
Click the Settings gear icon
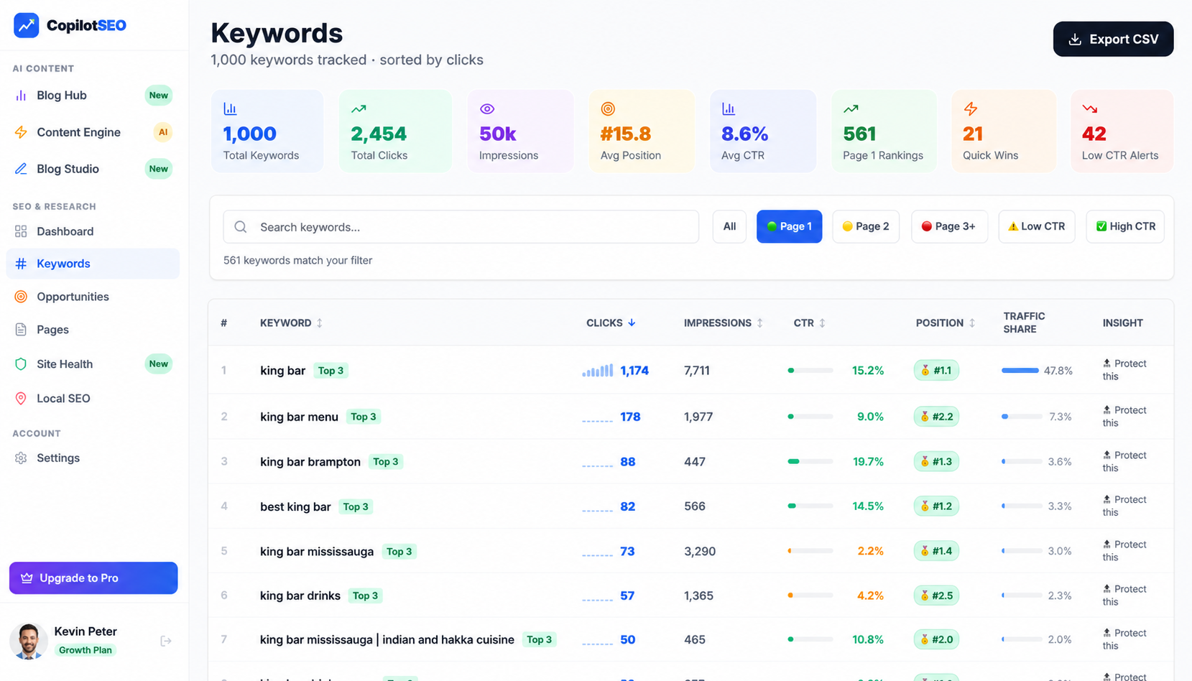tap(21, 458)
